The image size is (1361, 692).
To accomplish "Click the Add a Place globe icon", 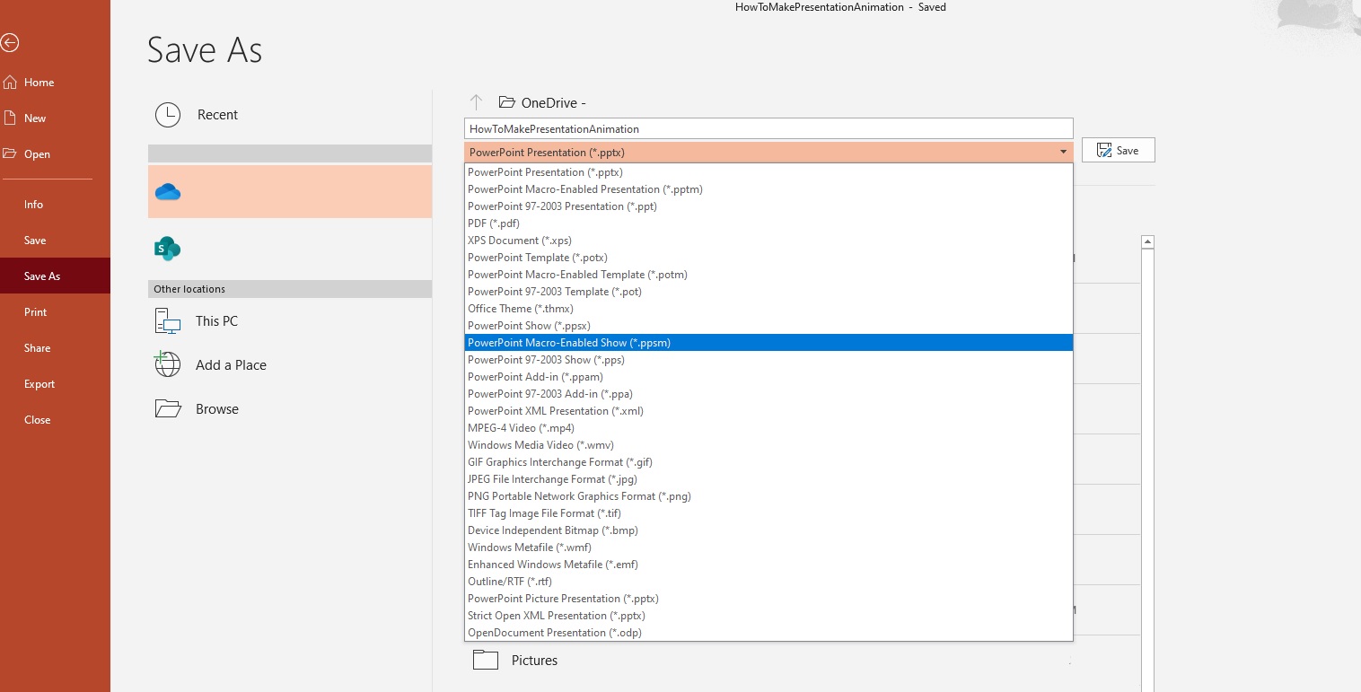I will (168, 364).
